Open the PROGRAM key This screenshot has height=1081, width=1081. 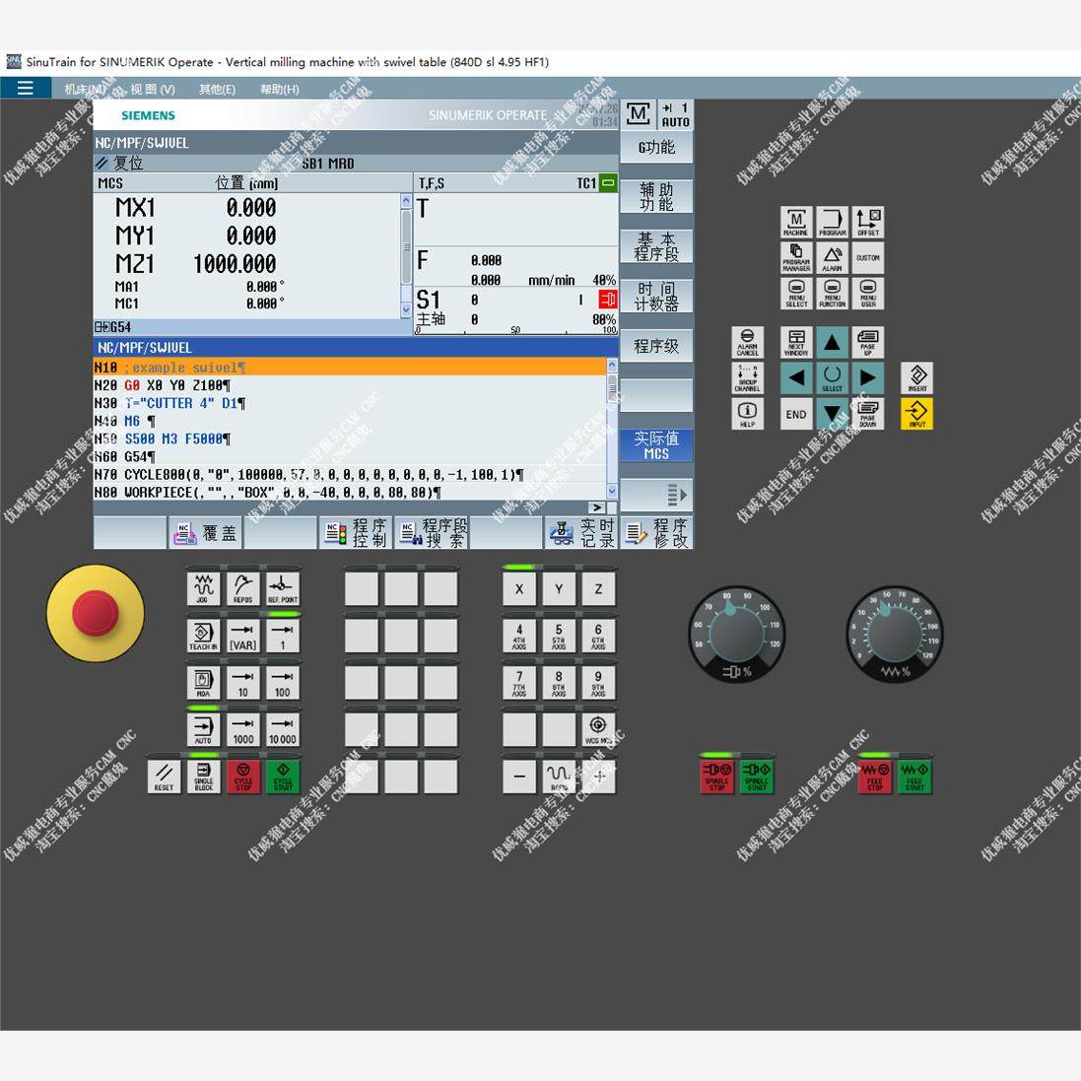(x=832, y=223)
